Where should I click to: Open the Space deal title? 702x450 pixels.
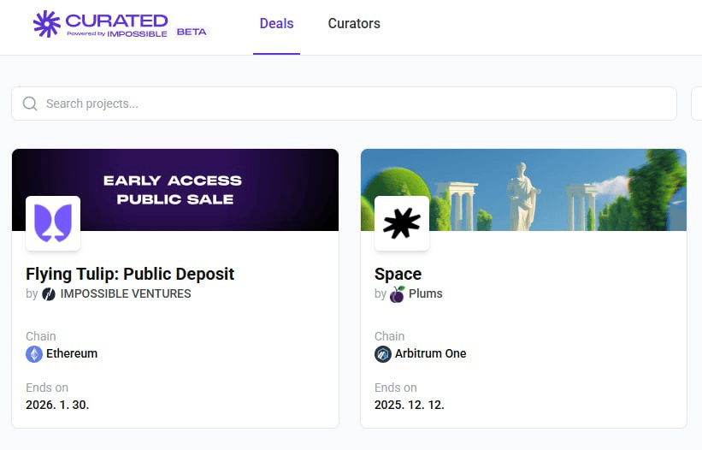coord(398,274)
